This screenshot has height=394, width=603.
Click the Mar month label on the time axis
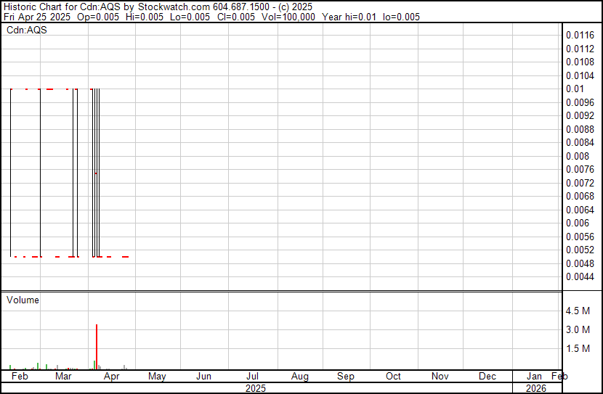(63, 376)
